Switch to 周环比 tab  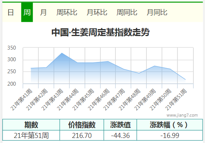[67, 12]
